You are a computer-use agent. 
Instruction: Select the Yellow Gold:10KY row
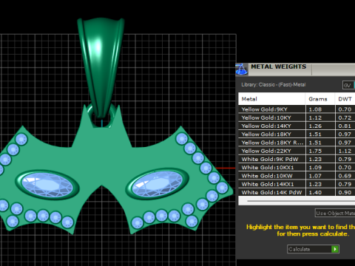[297, 117]
